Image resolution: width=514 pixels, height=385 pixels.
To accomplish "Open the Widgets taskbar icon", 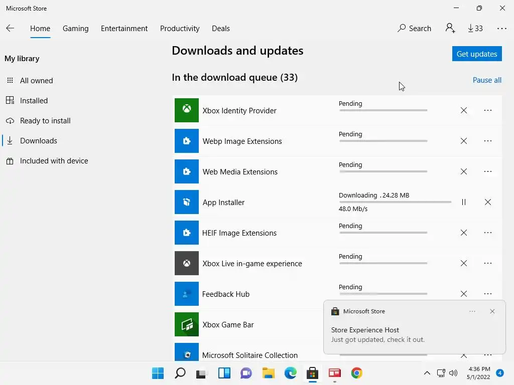I will pyautogui.click(x=224, y=373).
